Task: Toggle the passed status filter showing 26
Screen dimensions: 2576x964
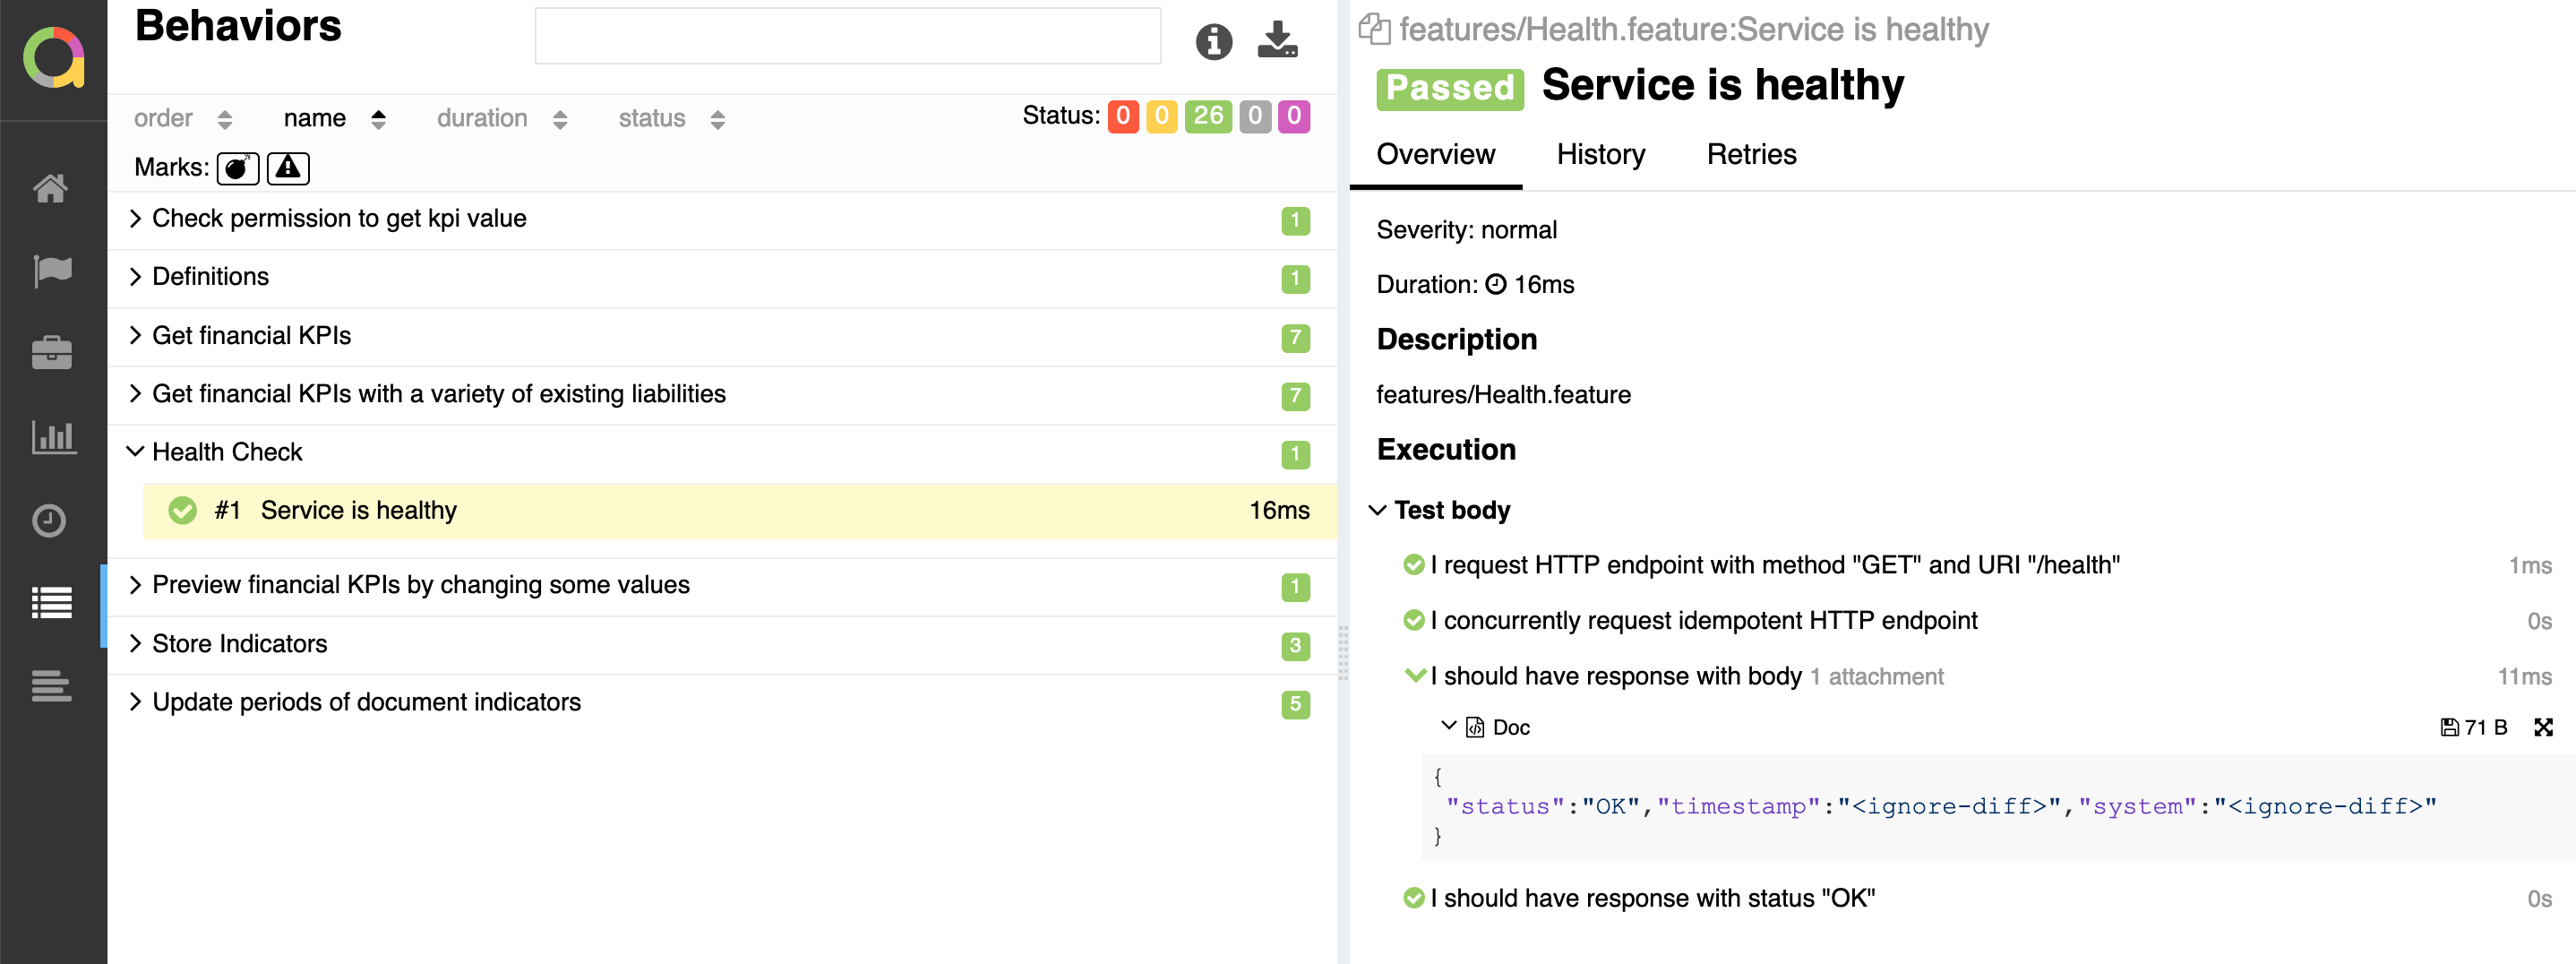Action: [1207, 116]
